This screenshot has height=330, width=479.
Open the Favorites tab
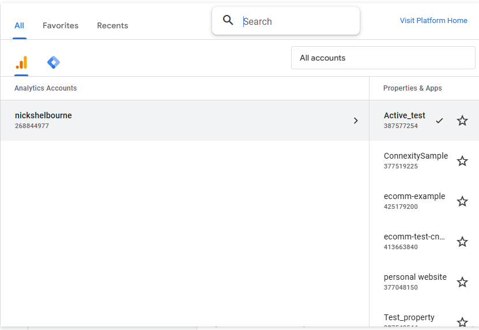click(61, 26)
